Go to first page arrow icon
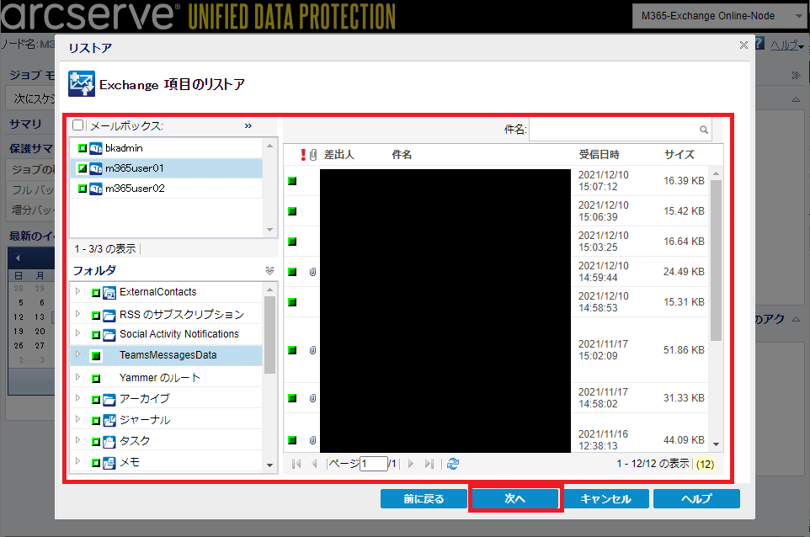This screenshot has height=537, width=810. point(296,464)
